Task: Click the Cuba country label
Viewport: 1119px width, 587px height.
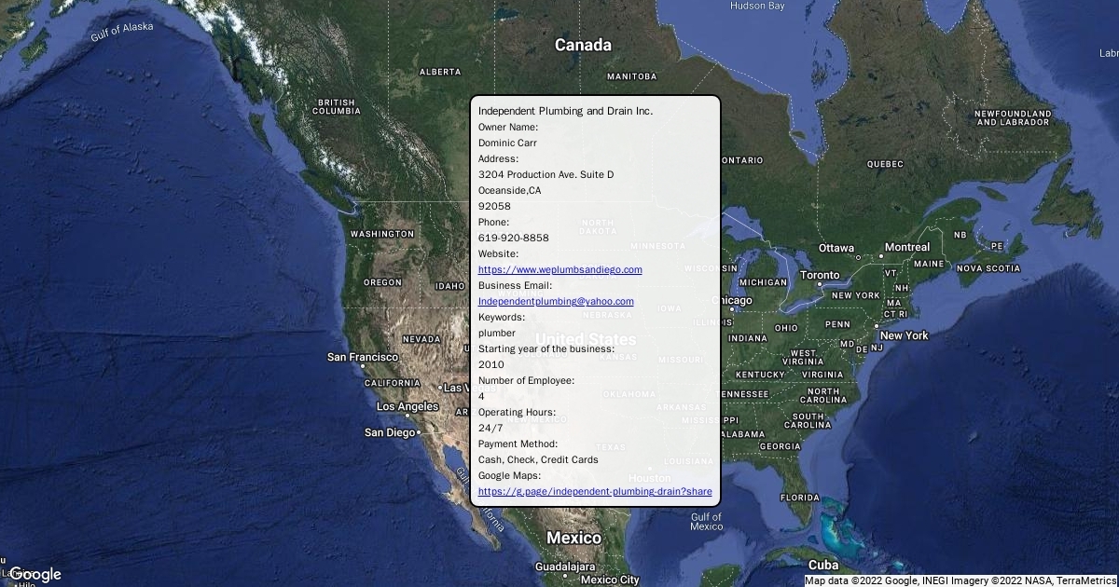Action: (x=823, y=565)
